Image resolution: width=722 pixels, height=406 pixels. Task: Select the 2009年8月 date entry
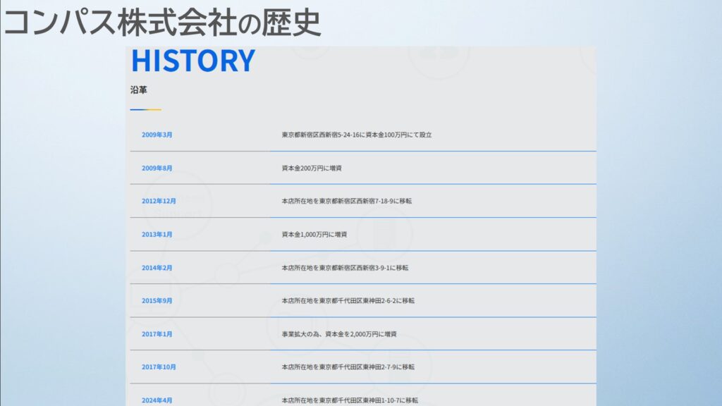pyautogui.click(x=157, y=168)
